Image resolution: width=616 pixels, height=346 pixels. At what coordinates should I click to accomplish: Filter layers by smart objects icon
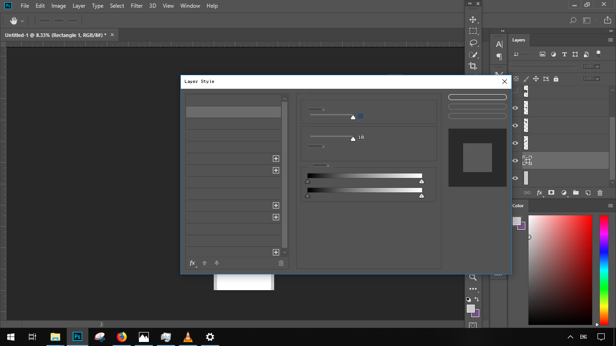click(x=586, y=54)
